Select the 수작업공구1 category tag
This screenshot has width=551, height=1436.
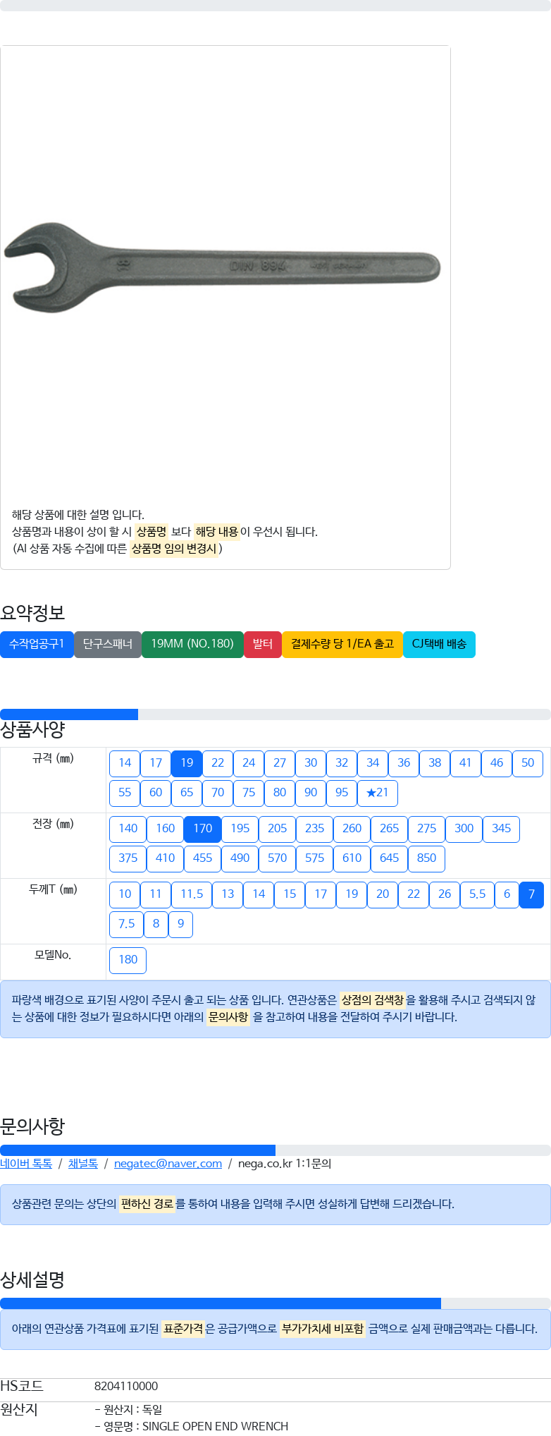(37, 644)
